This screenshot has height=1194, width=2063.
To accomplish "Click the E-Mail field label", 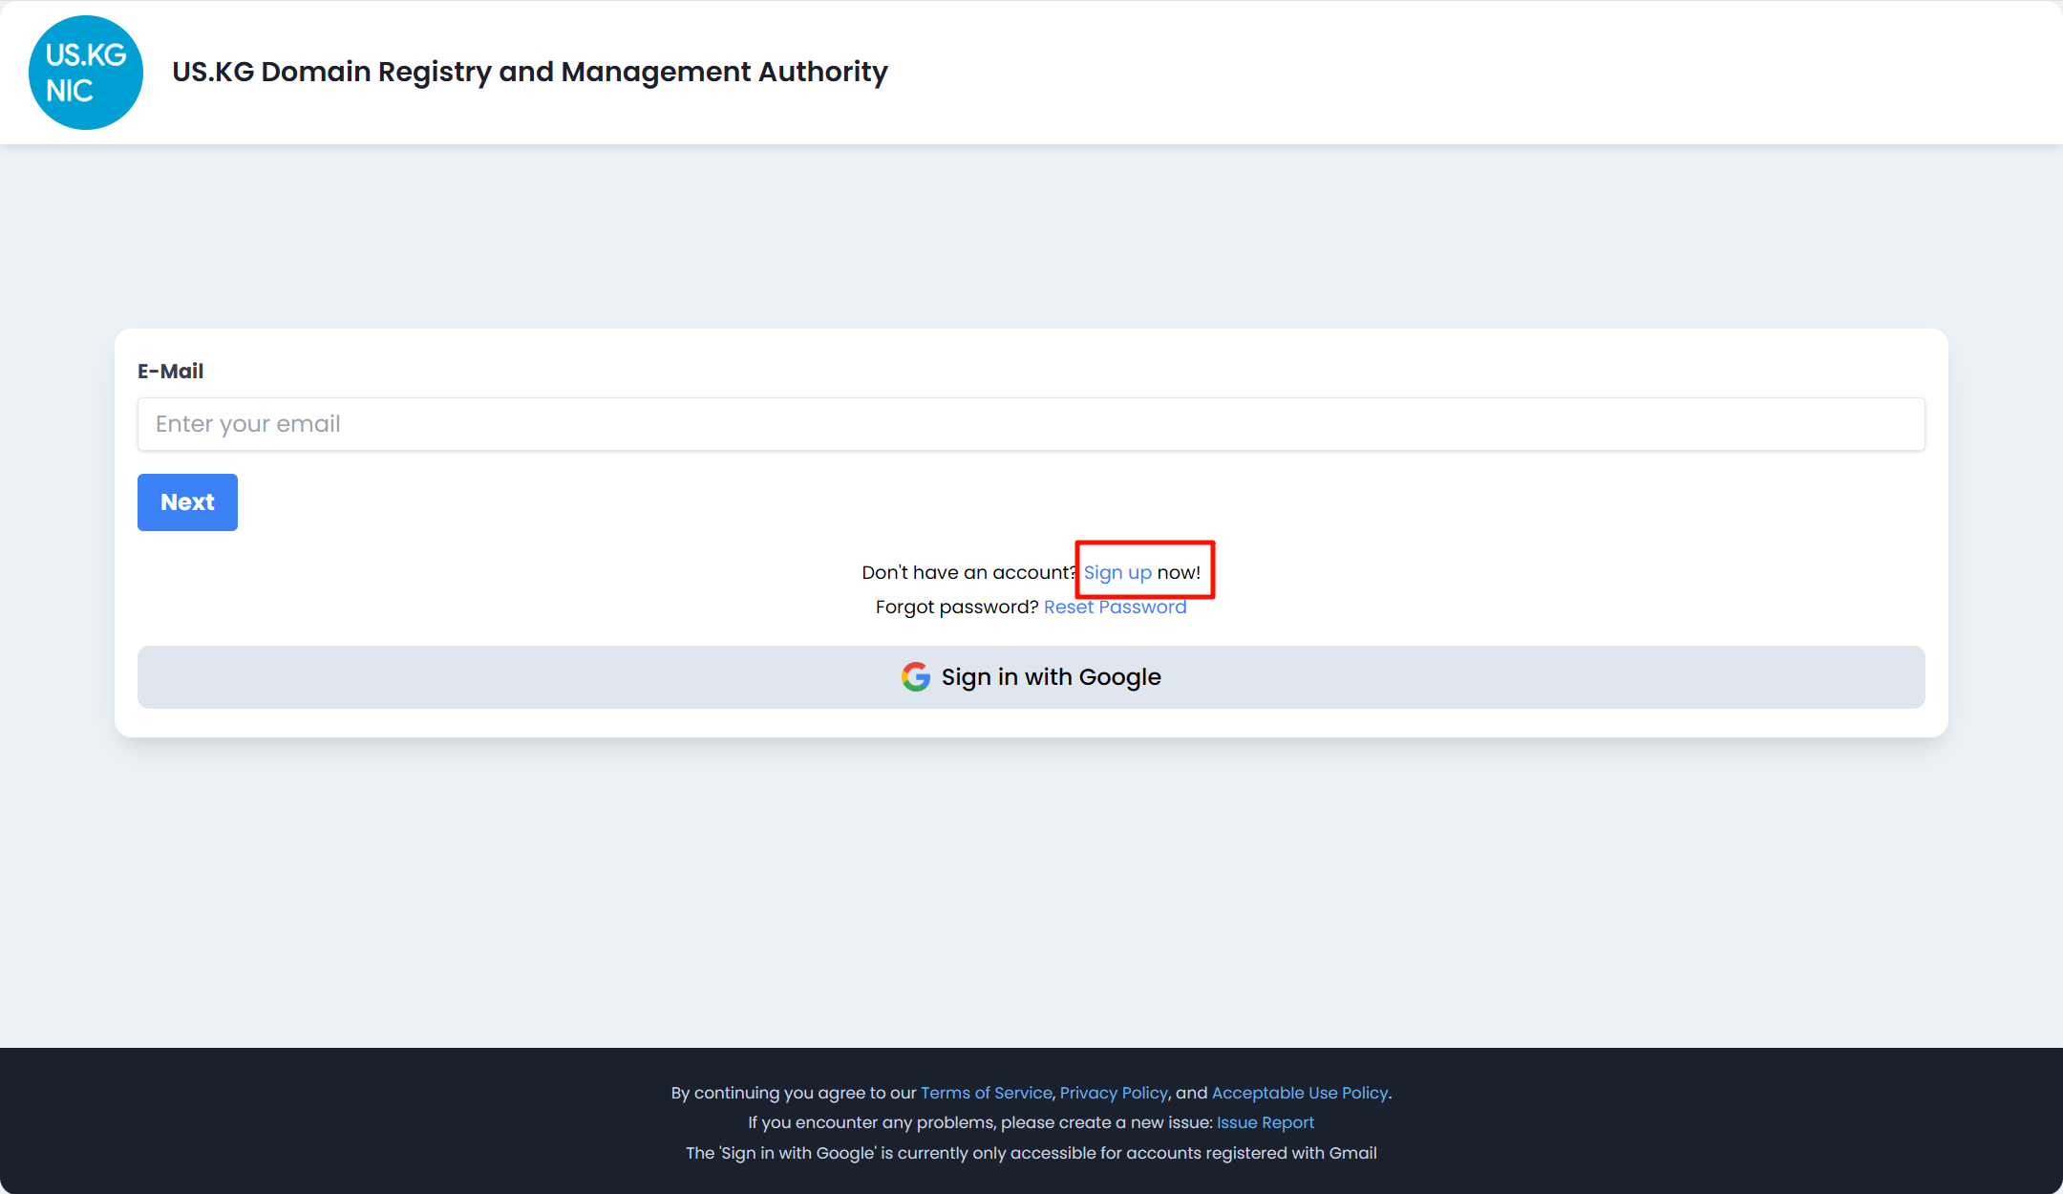I will point(170,372).
